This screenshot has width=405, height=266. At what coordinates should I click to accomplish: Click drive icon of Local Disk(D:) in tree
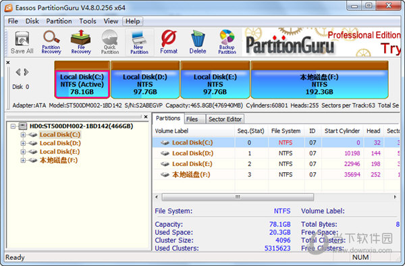click(x=33, y=143)
